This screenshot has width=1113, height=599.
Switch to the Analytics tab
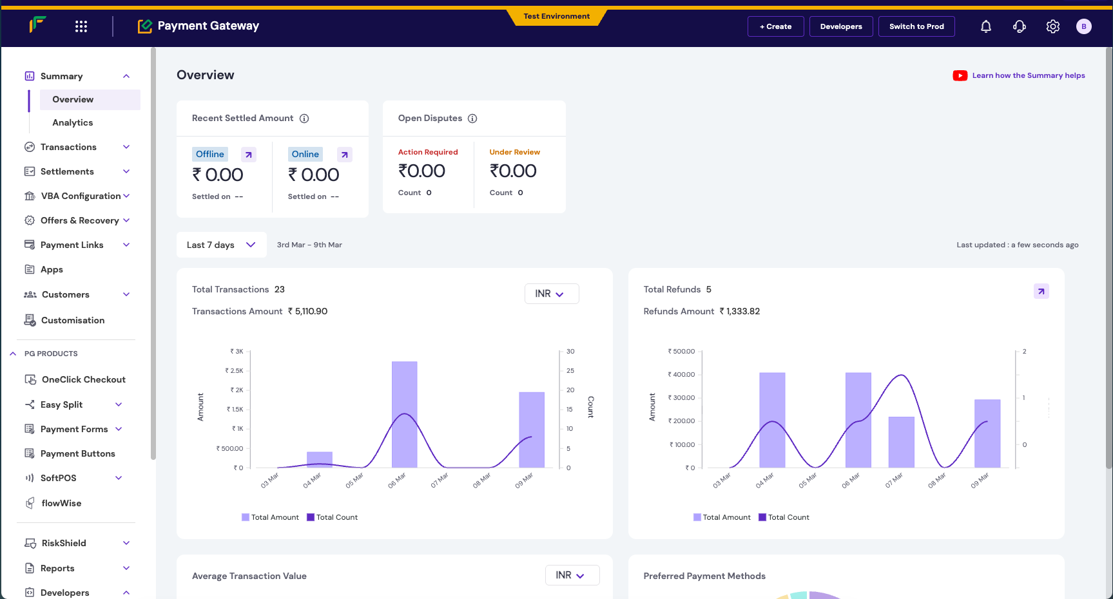73,122
